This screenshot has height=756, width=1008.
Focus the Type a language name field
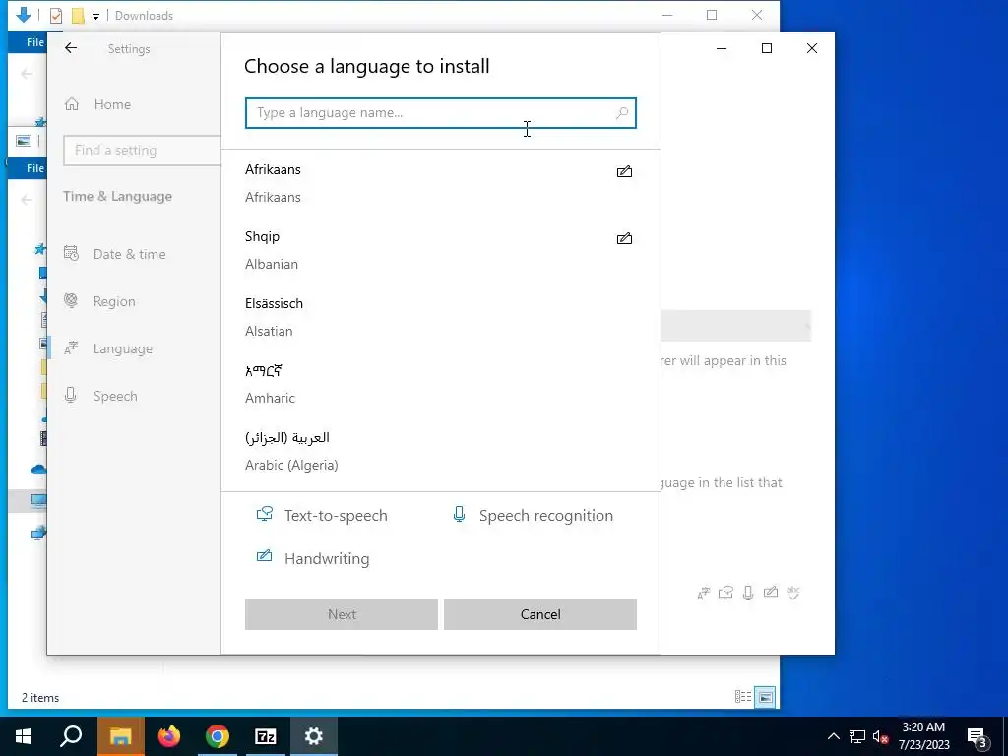(x=440, y=113)
